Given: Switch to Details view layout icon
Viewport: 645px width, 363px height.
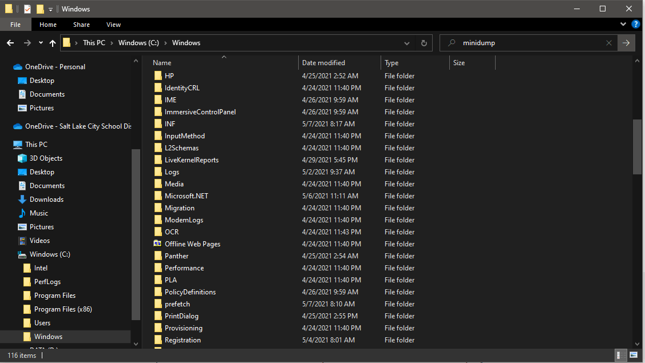Looking at the screenshot, I should coord(620,355).
